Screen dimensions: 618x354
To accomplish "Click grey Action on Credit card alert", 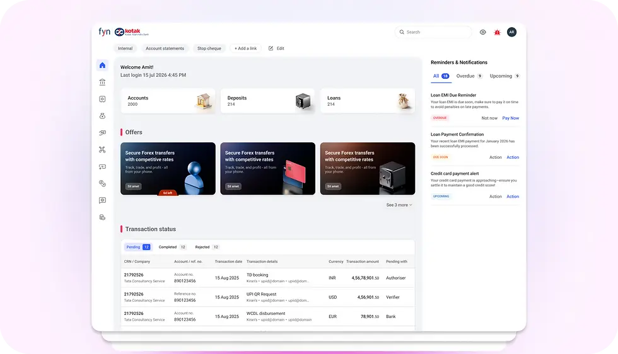I will click(x=496, y=197).
